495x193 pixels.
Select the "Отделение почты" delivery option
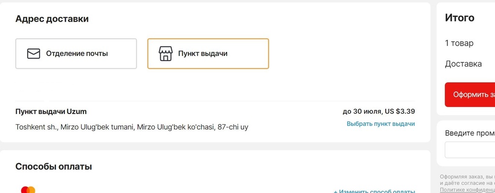pyautogui.click(x=76, y=53)
